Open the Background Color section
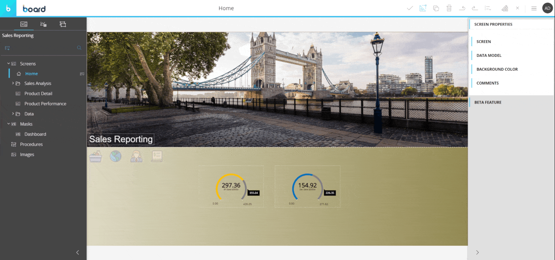The image size is (555, 260). tap(497, 69)
